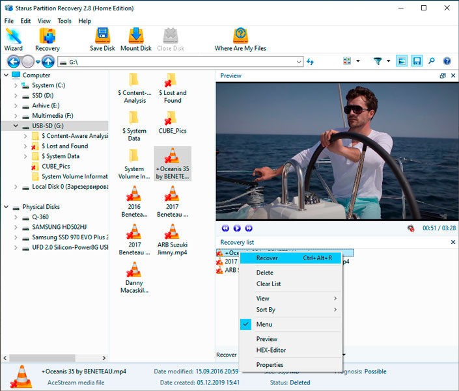Select Local Disk 0 in the tree
The image size is (459, 391).
click(70, 187)
